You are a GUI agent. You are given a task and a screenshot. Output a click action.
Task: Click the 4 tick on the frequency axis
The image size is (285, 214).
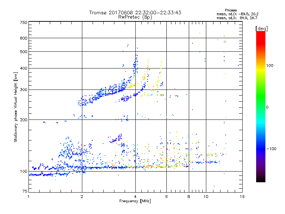[135, 197]
